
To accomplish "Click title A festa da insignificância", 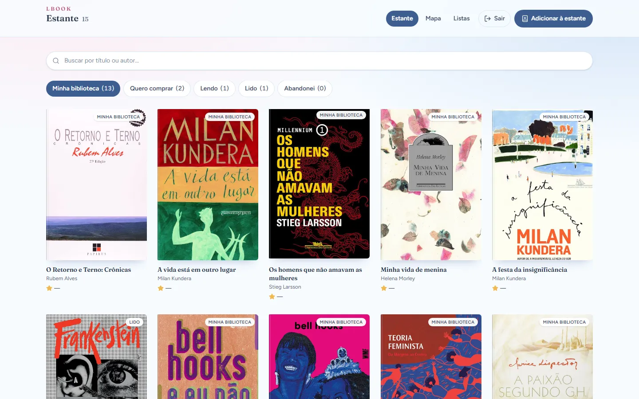I will 529,270.
